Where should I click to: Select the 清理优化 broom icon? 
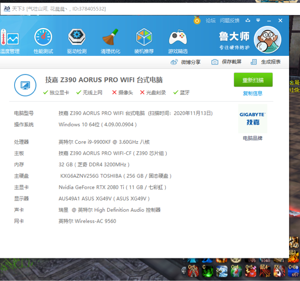(110, 40)
